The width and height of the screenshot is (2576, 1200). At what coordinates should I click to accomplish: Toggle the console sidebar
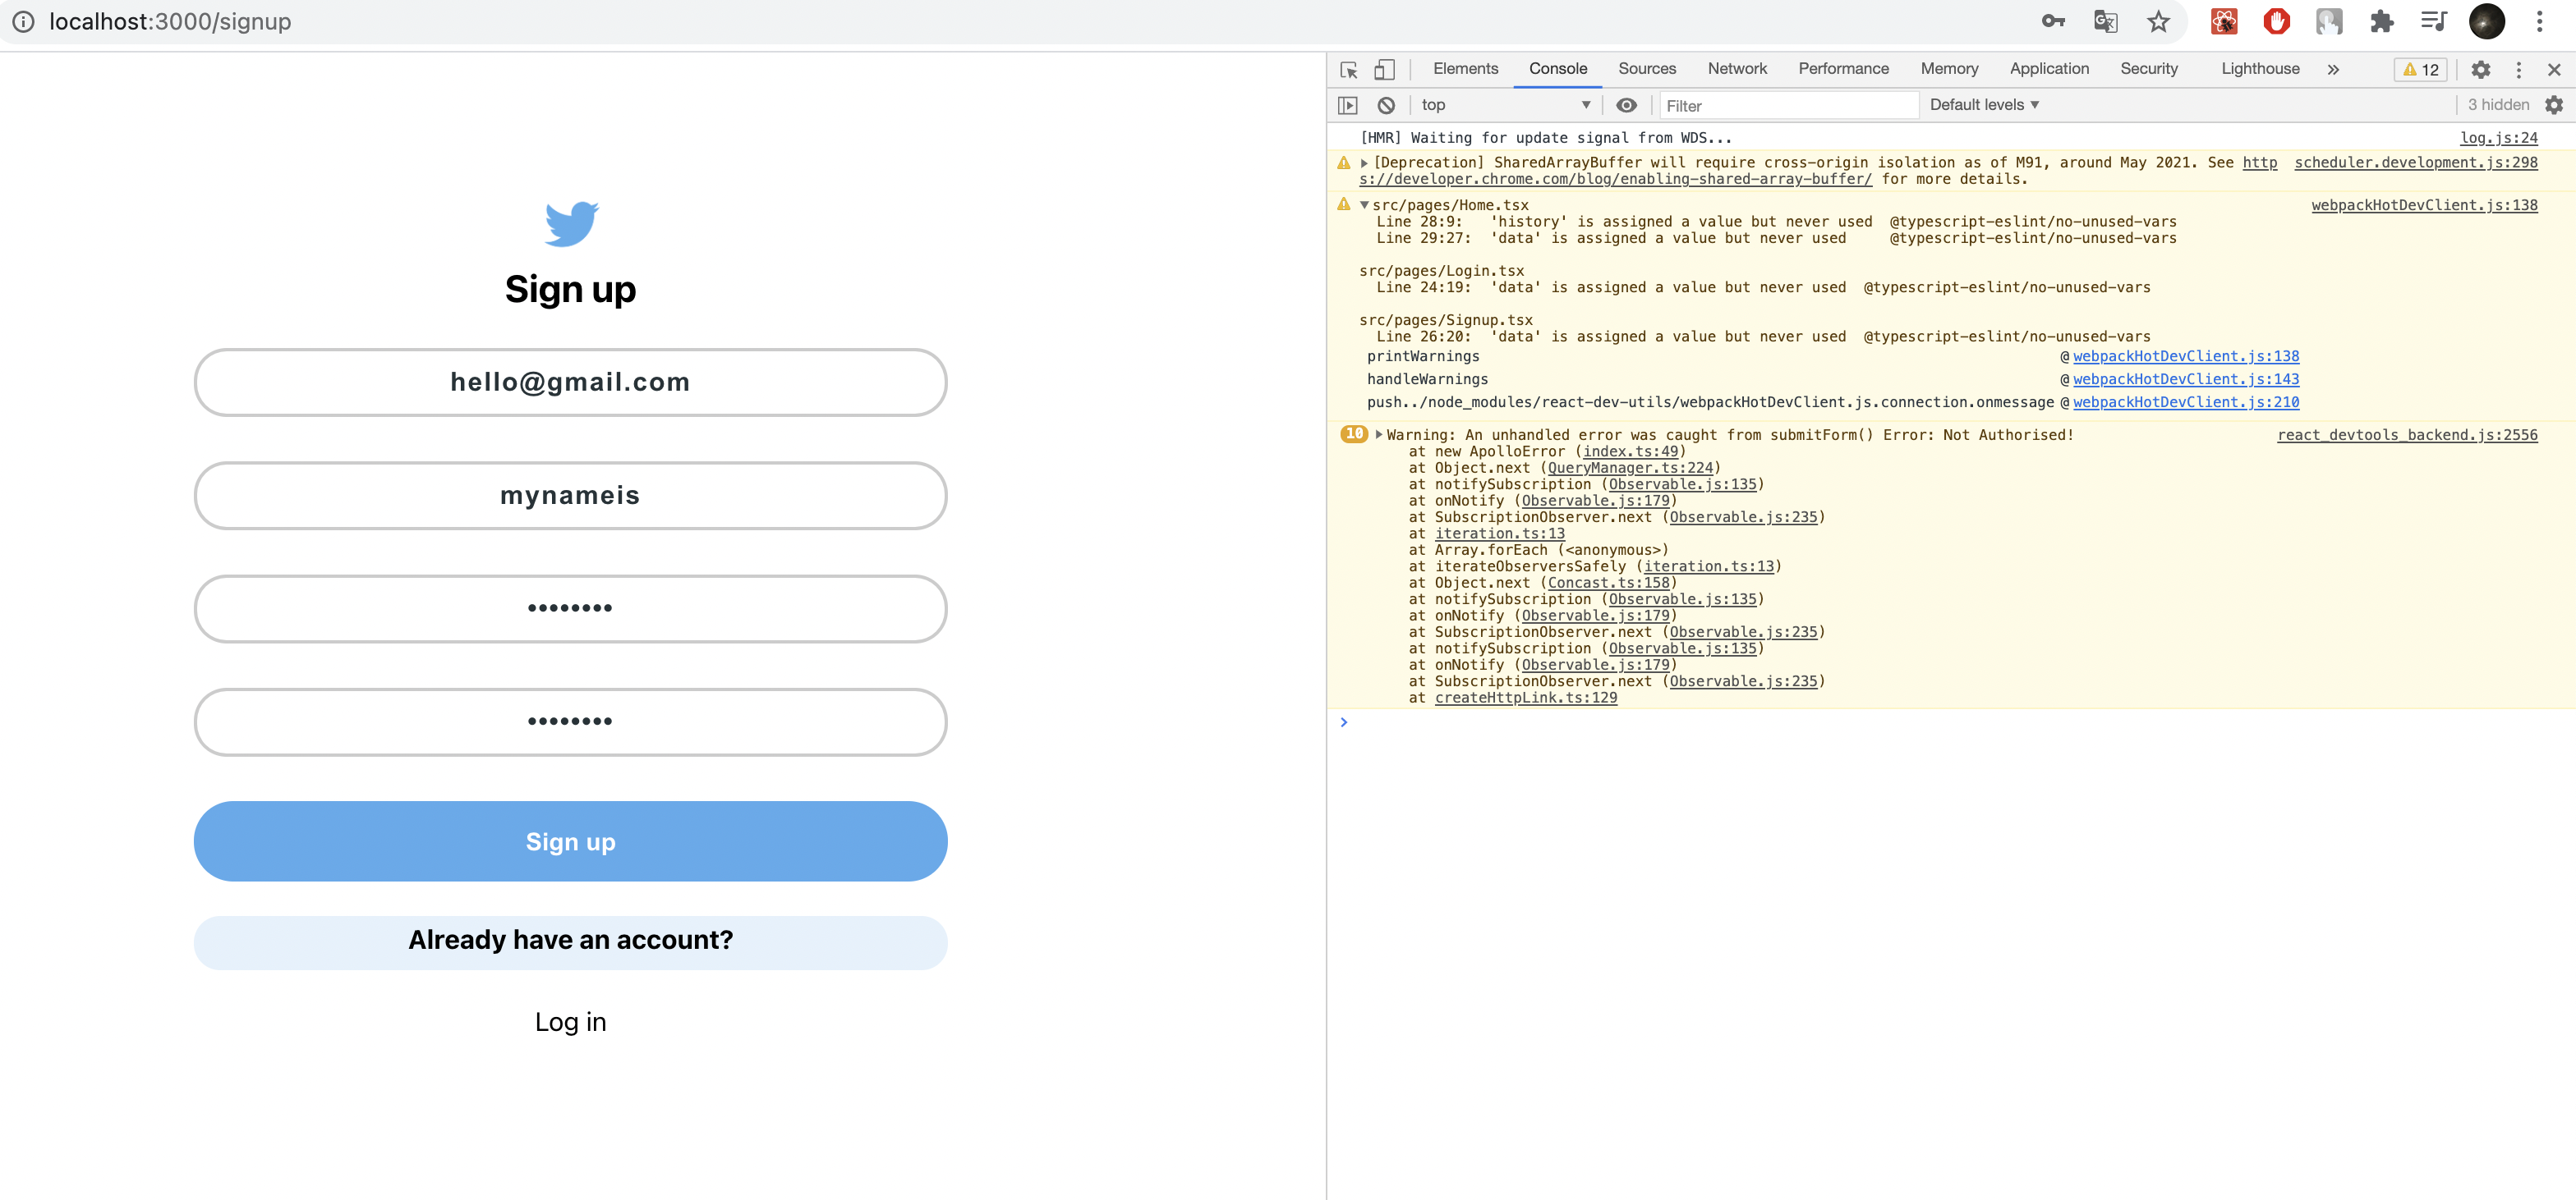click(x=1349, y=105)
